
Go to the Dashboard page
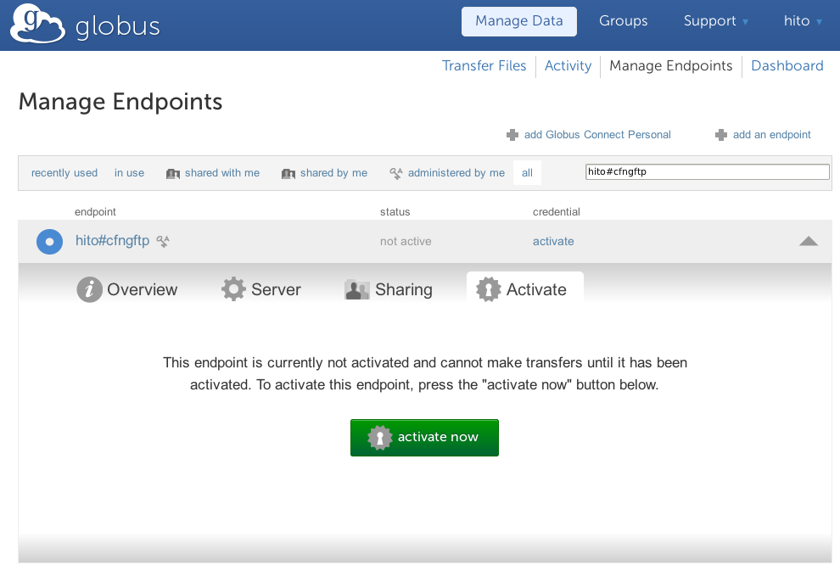tap(787, 66)
